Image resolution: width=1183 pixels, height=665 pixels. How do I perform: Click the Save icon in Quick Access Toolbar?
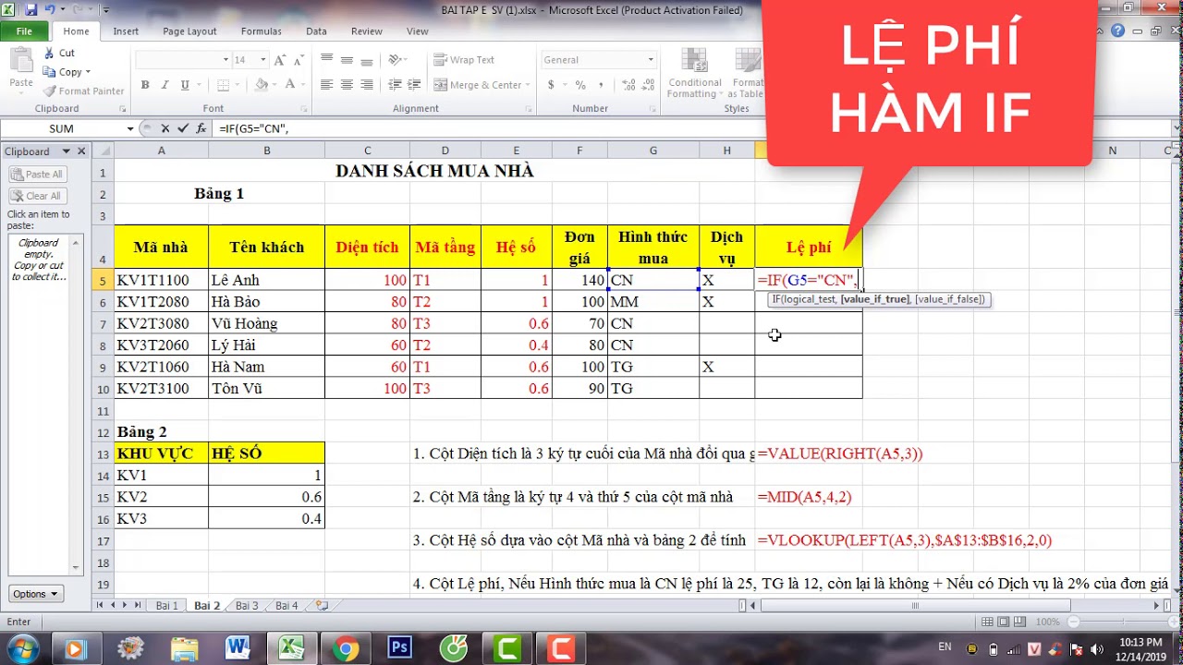click(31, 10)
